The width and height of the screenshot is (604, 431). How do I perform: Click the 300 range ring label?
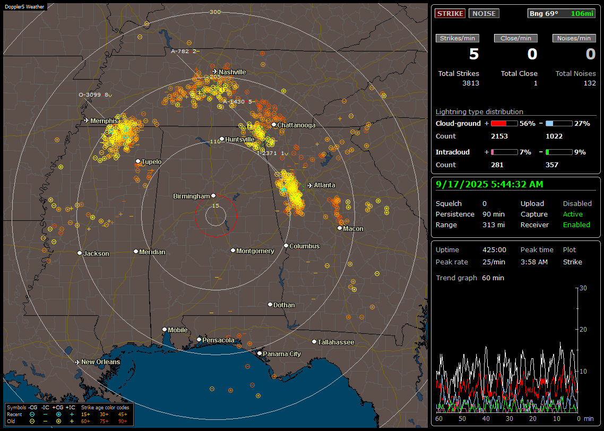(215, 12)
